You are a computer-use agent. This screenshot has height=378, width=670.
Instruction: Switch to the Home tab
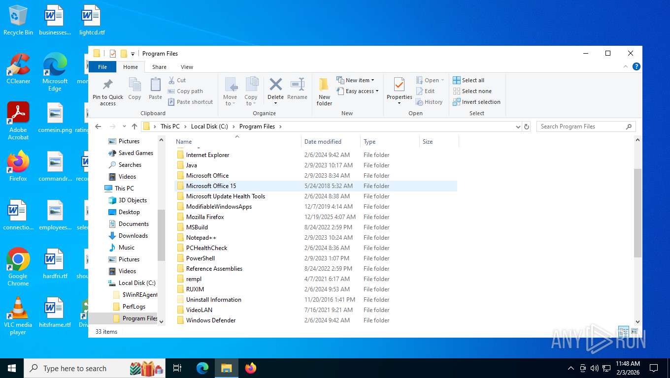tap(131, 67)
